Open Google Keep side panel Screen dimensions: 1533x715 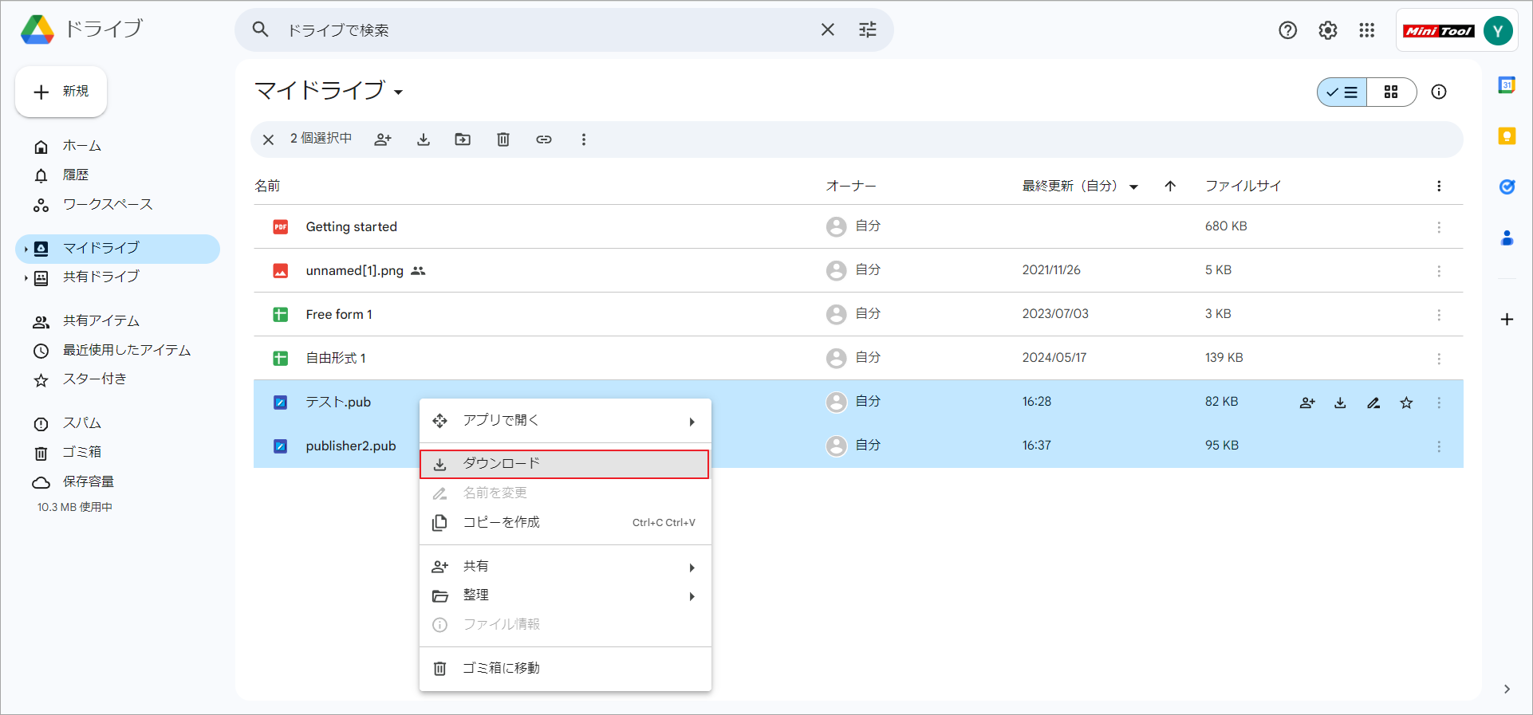(1507, 136)
